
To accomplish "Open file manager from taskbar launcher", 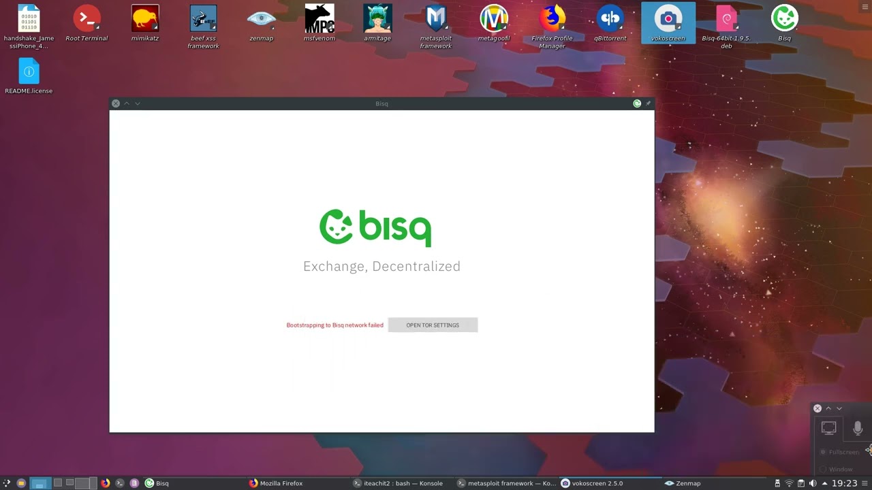I will [21, 483].
